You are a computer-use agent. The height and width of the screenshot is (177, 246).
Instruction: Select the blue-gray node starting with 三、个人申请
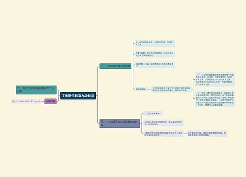120,123
